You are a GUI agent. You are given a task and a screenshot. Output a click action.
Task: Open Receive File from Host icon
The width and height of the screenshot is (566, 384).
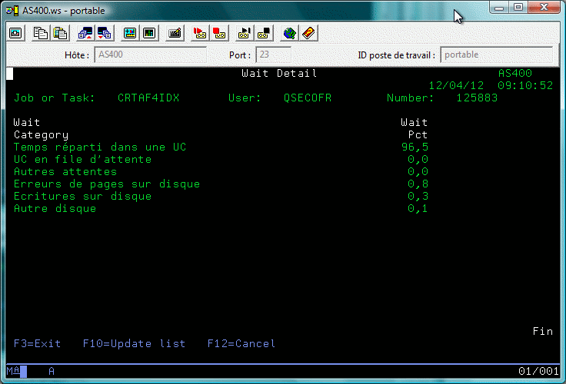point(105,33)
